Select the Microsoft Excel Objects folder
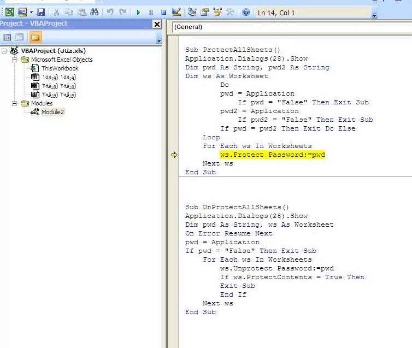Viewport: 412px width, 348px height. (x=62, y=60)
